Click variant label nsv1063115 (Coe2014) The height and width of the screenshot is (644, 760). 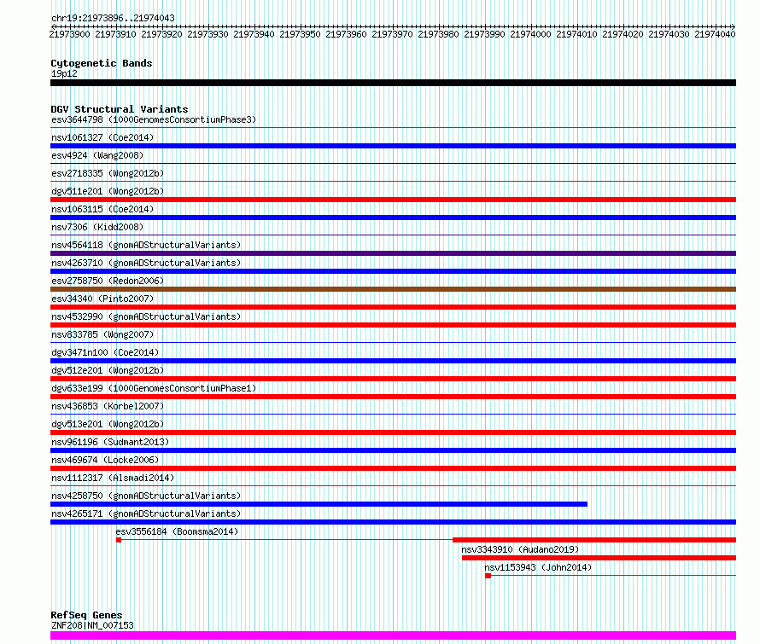[x=102, y=209]
